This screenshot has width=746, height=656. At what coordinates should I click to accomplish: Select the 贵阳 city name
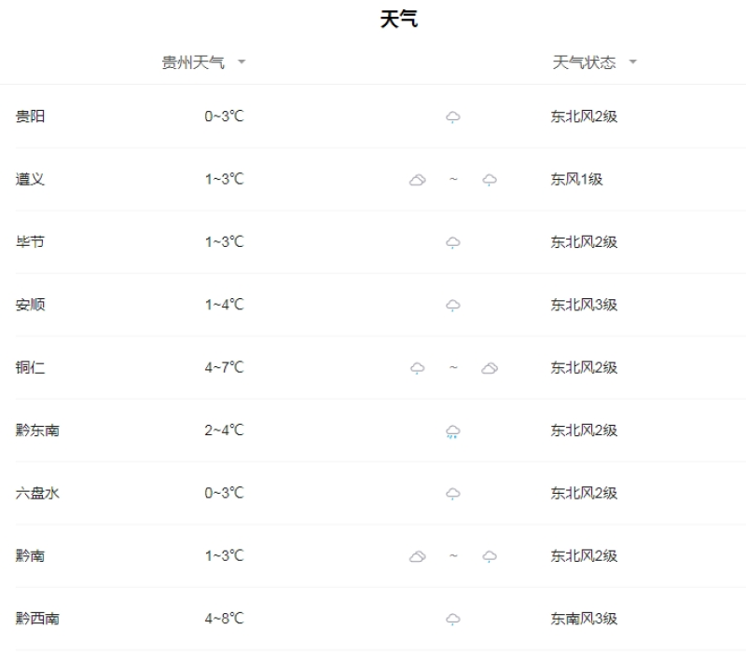coord(30,116)
